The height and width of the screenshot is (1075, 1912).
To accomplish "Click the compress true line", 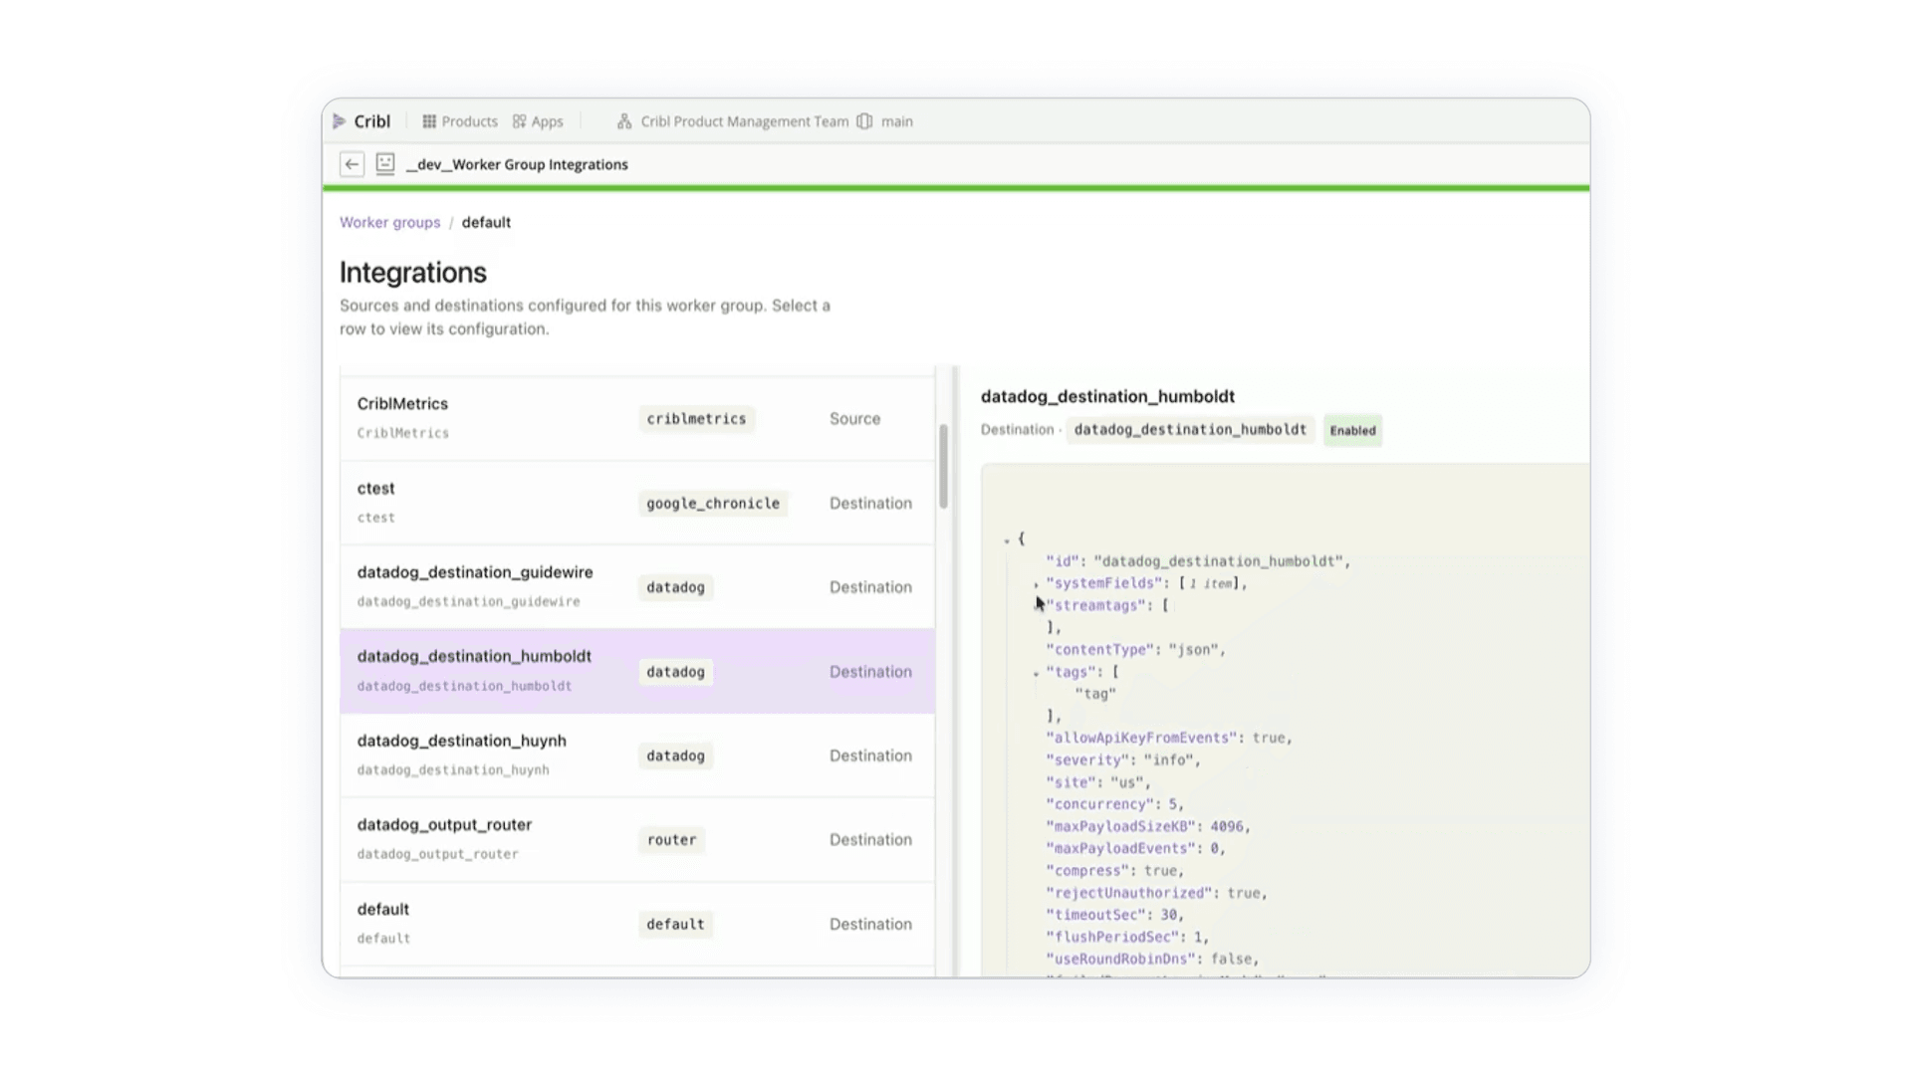I will (1115, 870).
